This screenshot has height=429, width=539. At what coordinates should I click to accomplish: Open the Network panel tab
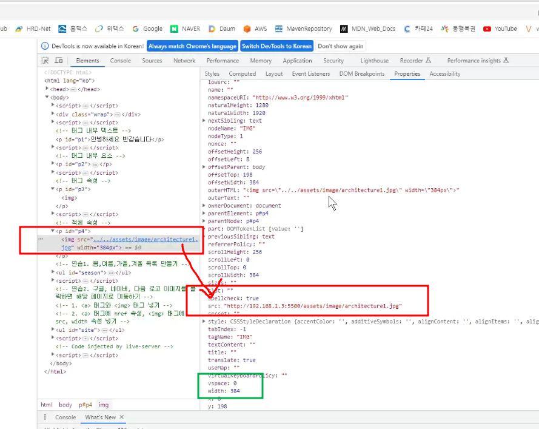point(184,61)
